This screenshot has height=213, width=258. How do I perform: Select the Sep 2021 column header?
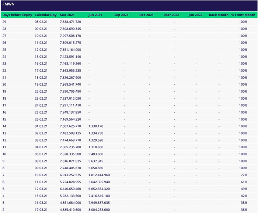coord(121,15)
